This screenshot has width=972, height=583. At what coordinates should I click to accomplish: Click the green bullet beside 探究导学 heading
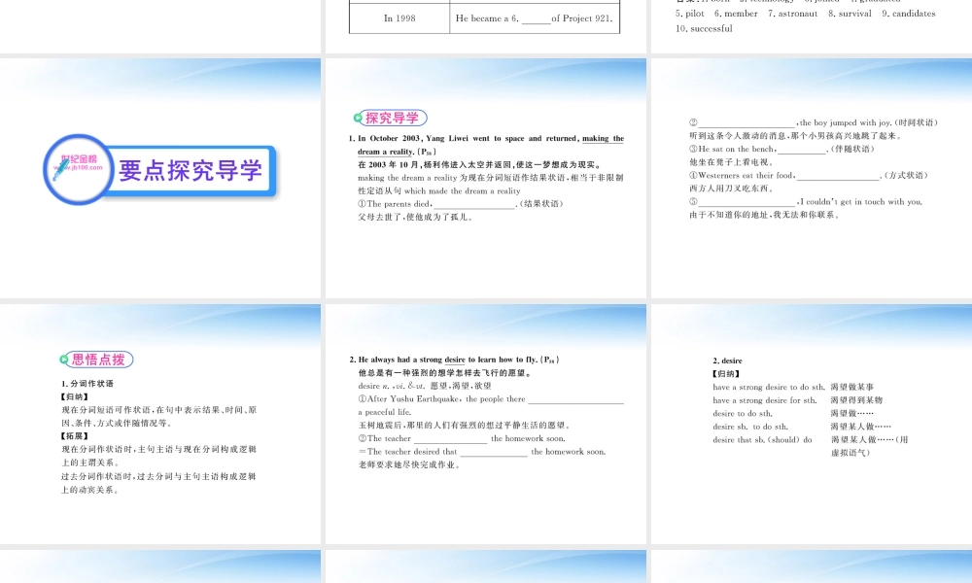point(358,118)
